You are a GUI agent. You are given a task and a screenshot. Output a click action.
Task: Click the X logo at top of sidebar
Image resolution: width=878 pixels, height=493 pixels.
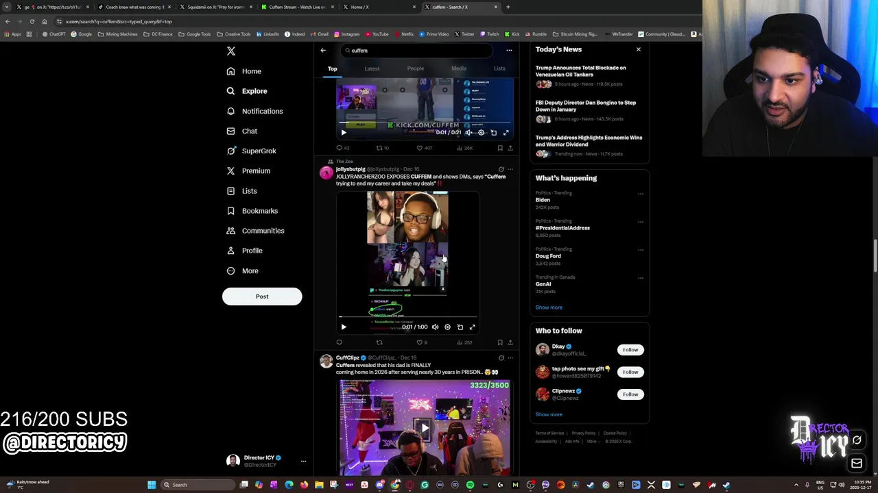tap(231, 51)
